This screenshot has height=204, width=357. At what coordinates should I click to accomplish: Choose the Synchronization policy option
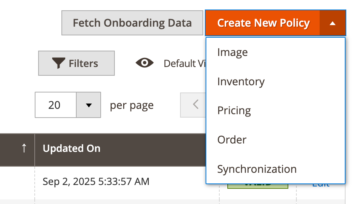pyautogui.click(x=257, y=169)
